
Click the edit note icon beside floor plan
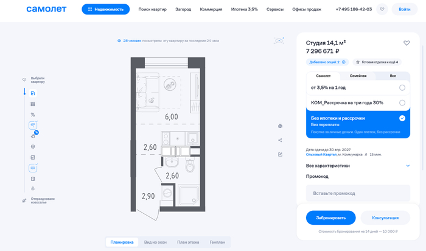point(280,154)
